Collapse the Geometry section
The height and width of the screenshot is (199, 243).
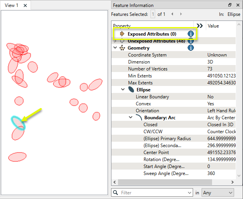pos(115,48)
